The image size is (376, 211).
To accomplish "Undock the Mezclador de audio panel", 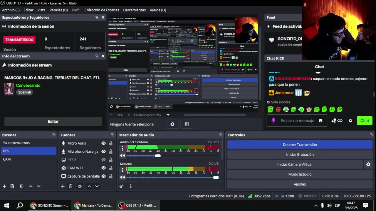I will [x=221, y=135].
